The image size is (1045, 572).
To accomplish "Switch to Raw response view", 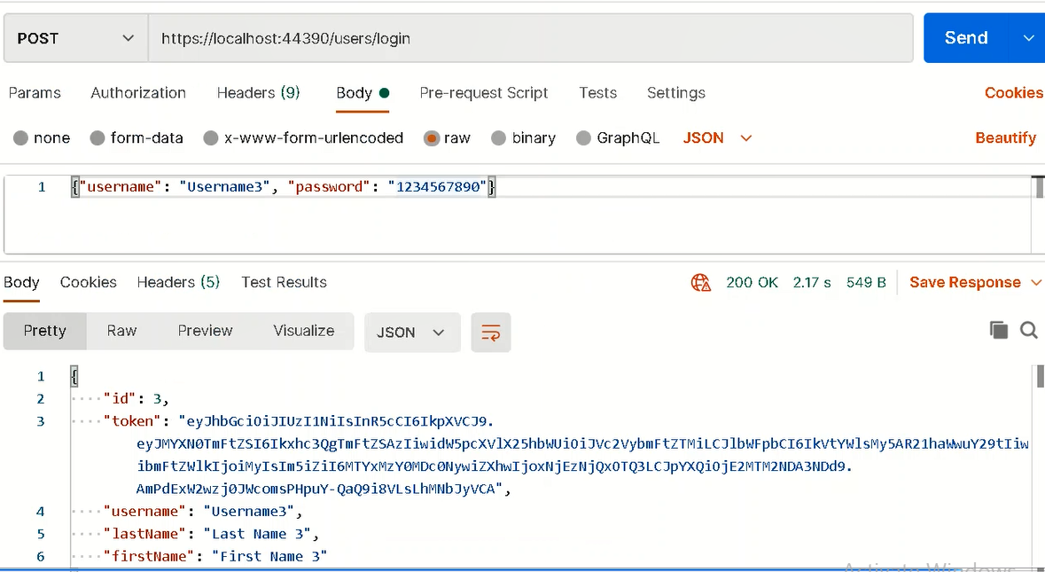I will pos(121,332).
